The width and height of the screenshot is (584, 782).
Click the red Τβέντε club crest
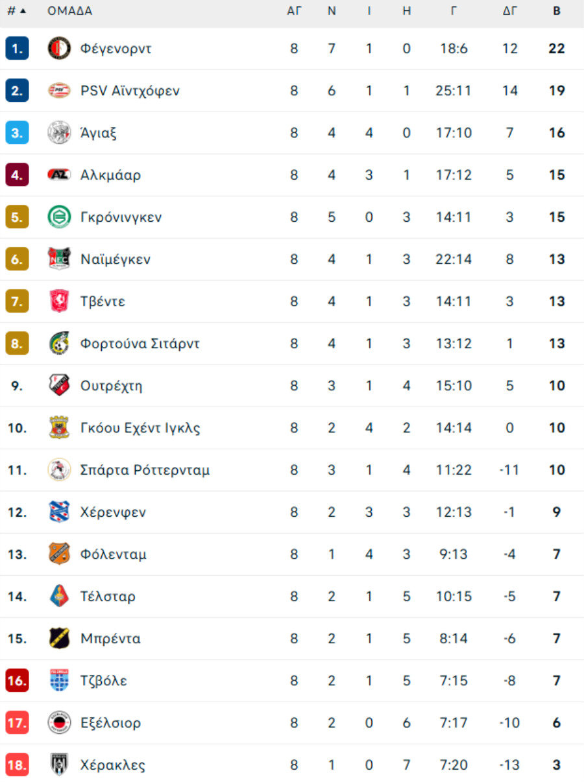tap(59, 302)
